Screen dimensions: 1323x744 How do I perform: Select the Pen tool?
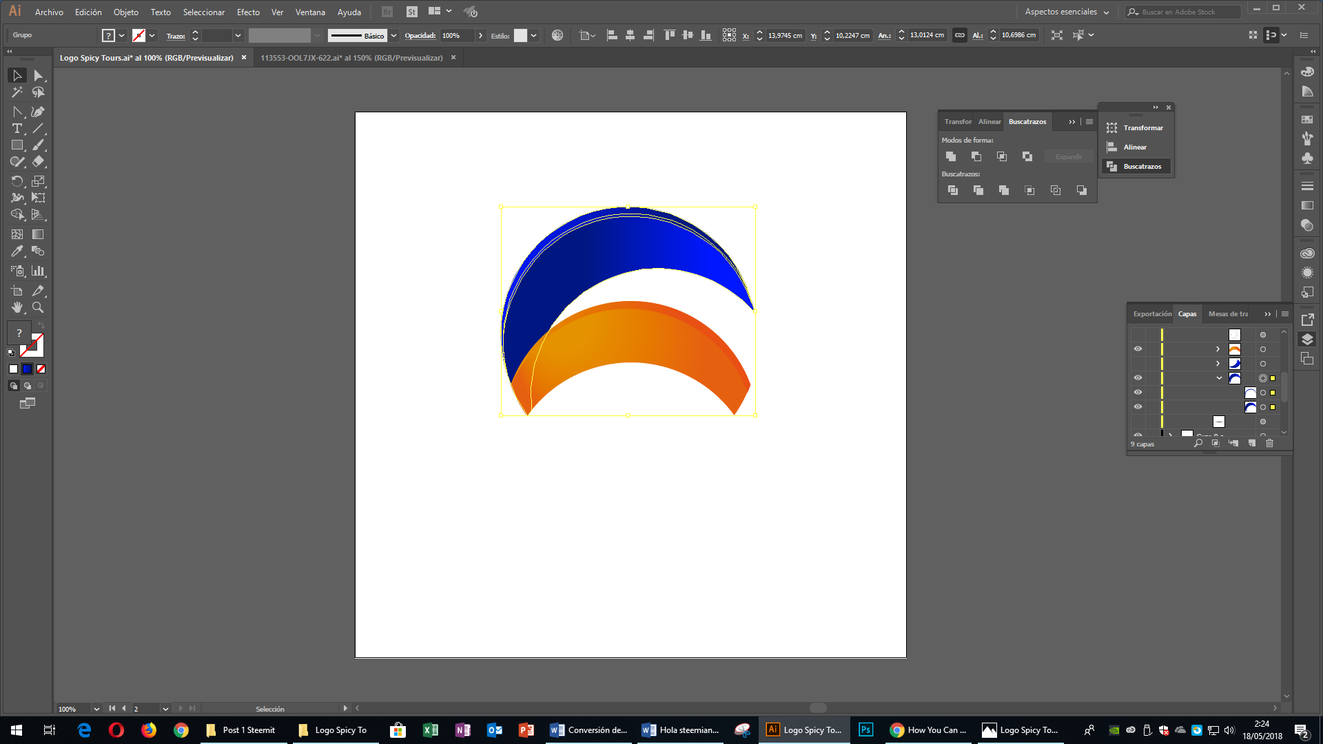coord(39,112)
